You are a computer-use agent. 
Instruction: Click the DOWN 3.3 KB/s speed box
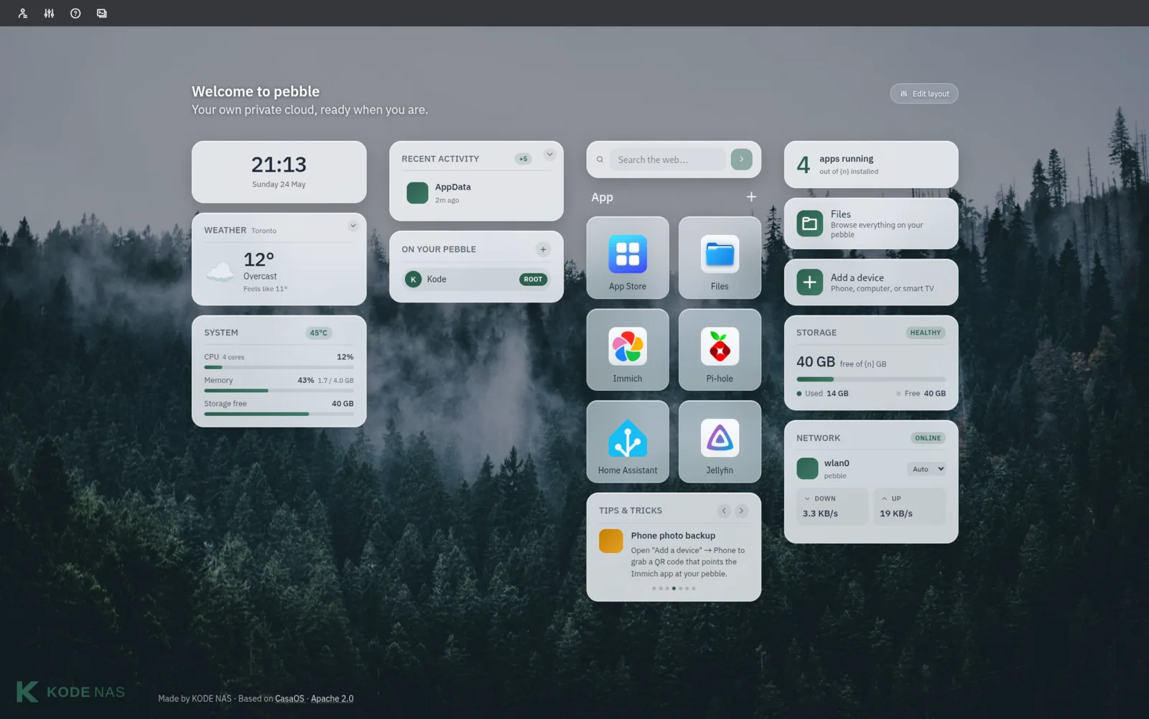point(832,506)
